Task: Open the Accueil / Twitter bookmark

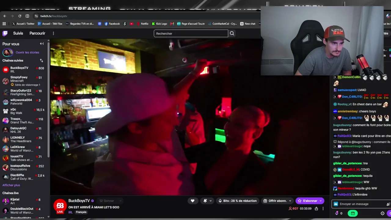Action: [x=23, y=24]
